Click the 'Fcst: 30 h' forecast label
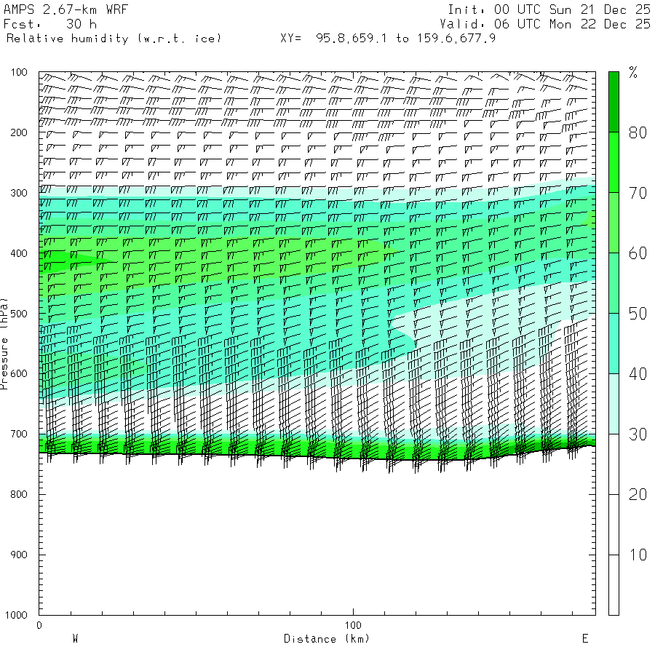 50,24
